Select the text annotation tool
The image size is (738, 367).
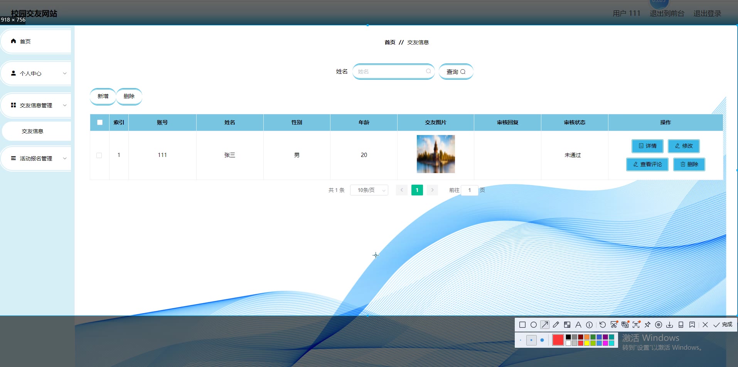pos(578,325)
